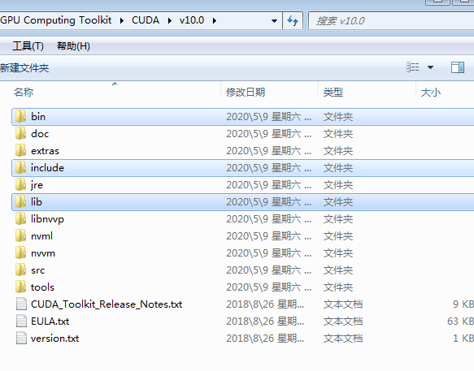474x371 pixels.
Task: Expand breadcrumb arrow after v10.0
Action: [215, 20]
